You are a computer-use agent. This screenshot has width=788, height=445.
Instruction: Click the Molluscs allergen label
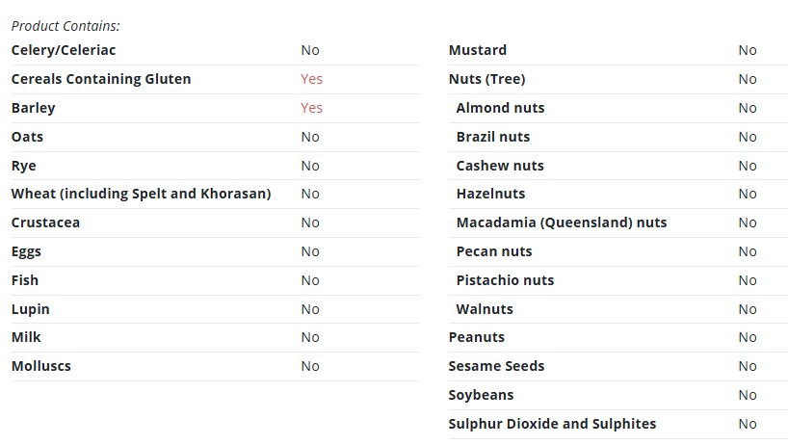[x=41, y=366]
